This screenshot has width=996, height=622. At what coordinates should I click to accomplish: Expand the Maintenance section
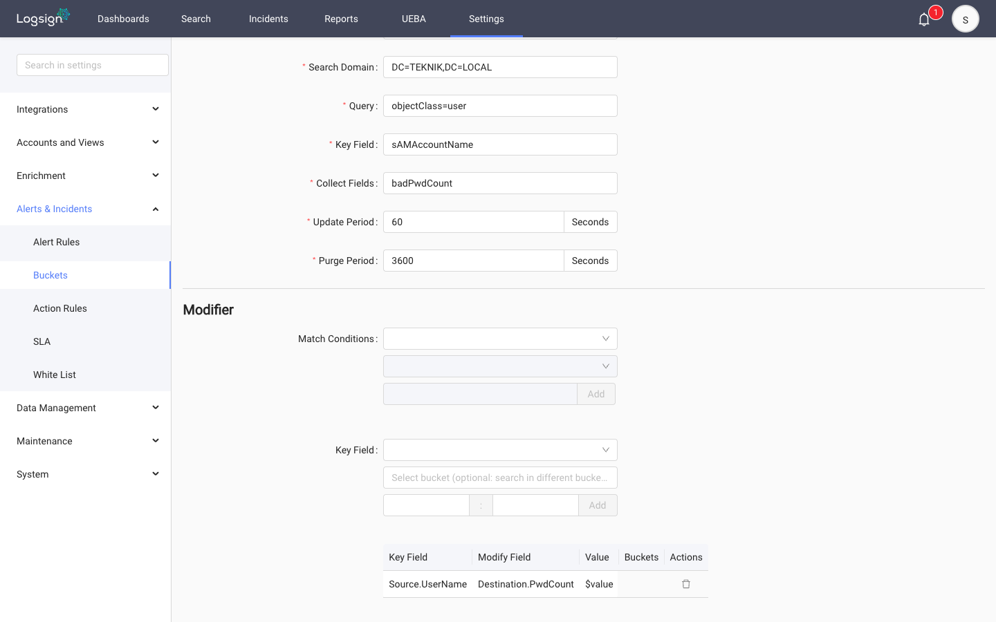86,441
